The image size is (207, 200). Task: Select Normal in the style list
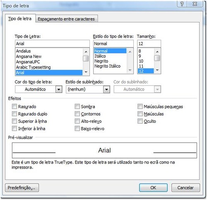tap(110, 51)
